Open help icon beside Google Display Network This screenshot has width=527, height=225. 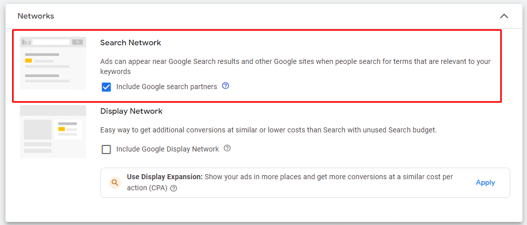[227, 148]
